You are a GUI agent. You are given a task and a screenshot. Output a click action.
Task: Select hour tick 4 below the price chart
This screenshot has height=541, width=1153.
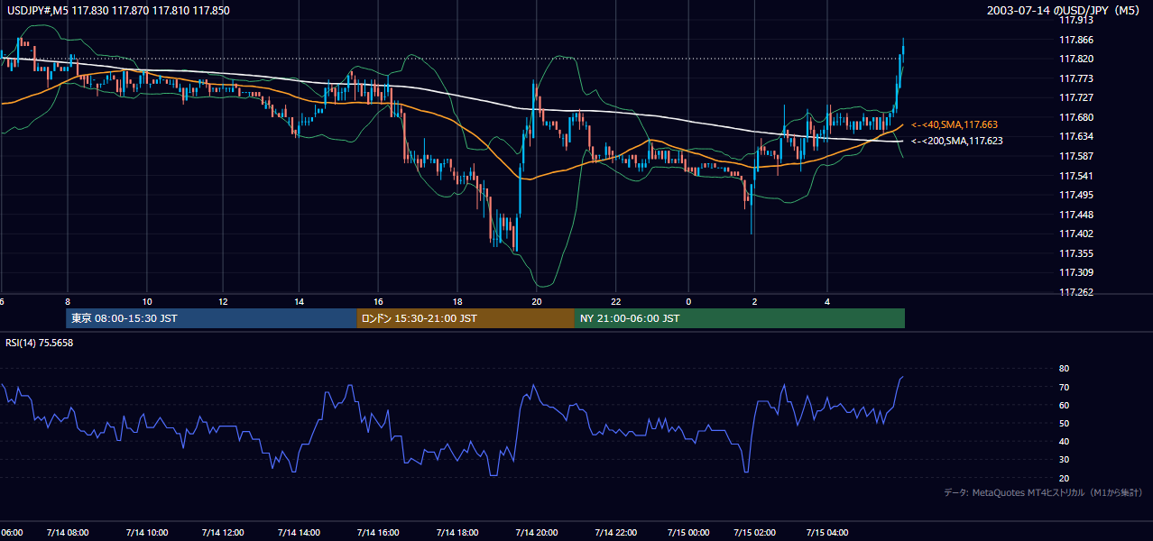coord(827,301)
